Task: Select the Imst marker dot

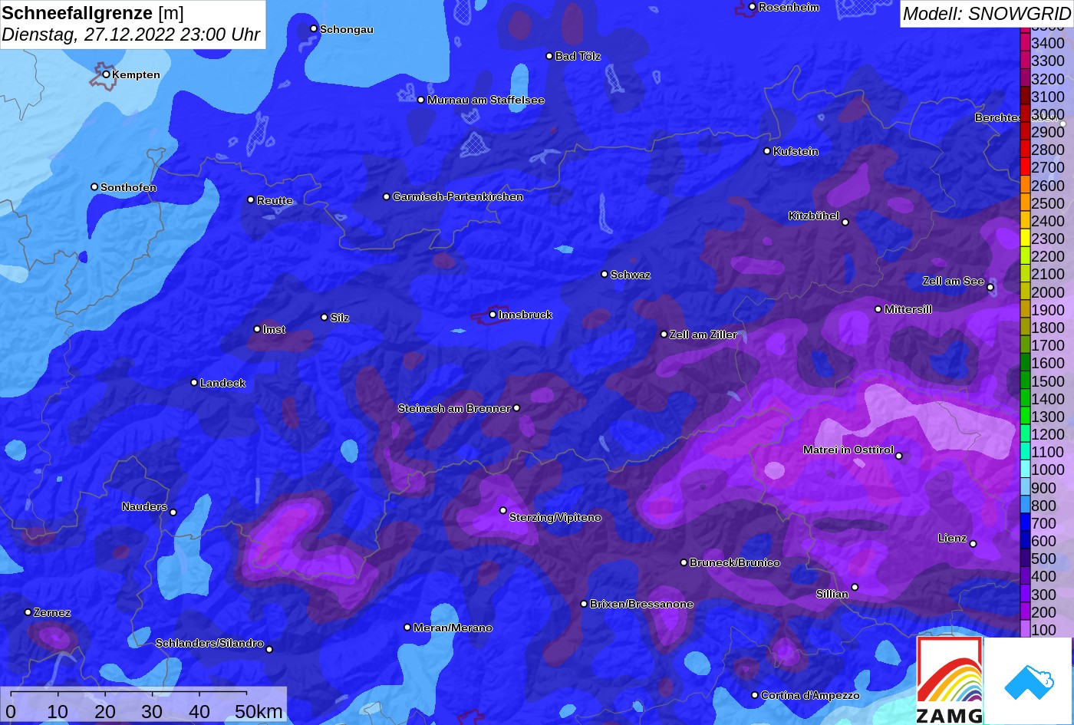Action: tap(257, 329)
